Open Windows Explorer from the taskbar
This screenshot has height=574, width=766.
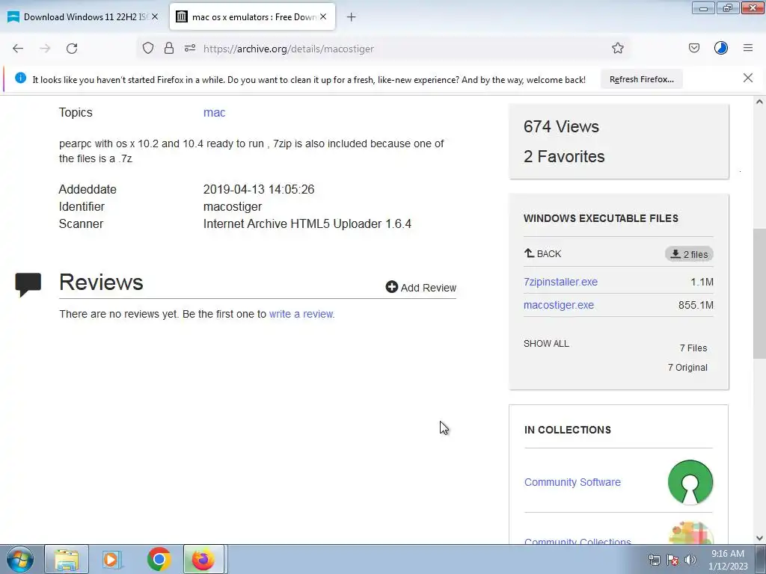[x=67, y=559]
